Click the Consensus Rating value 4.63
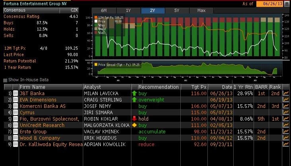Viewport: 291px width, 166px height. pyautogui.click(x=74, y=16)
